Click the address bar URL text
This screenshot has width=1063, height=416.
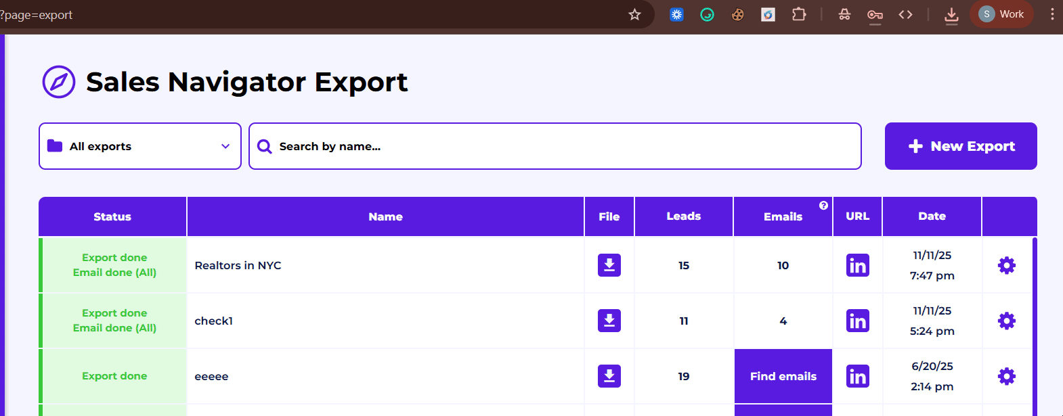pyautogui.click(x=37, y=15)
